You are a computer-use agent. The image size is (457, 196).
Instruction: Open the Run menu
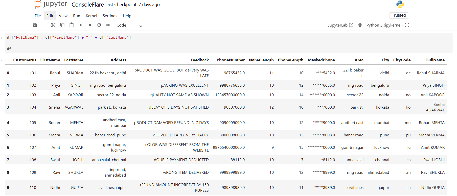point(77,16)
